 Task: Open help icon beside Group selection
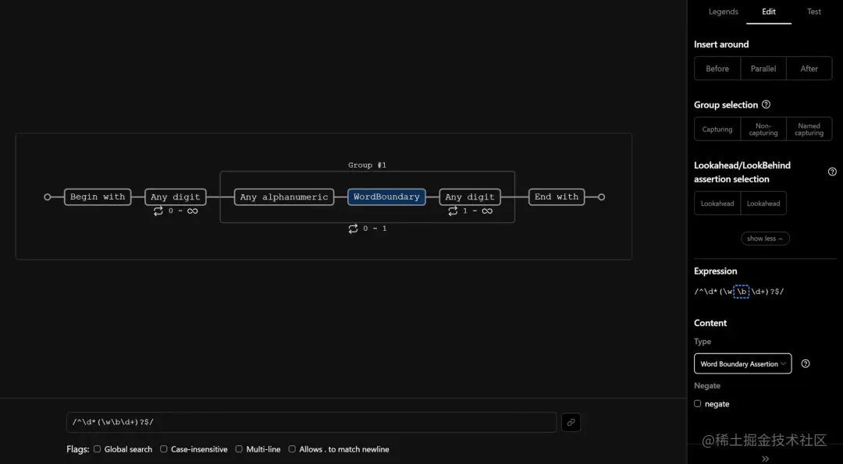tap(767, 104)
